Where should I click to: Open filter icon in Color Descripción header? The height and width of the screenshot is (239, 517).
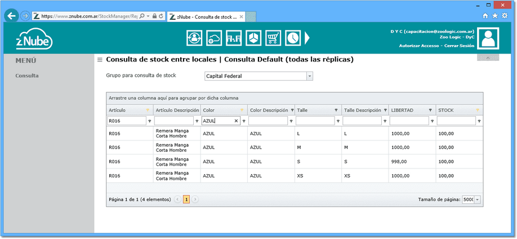[x=292, y=110]
